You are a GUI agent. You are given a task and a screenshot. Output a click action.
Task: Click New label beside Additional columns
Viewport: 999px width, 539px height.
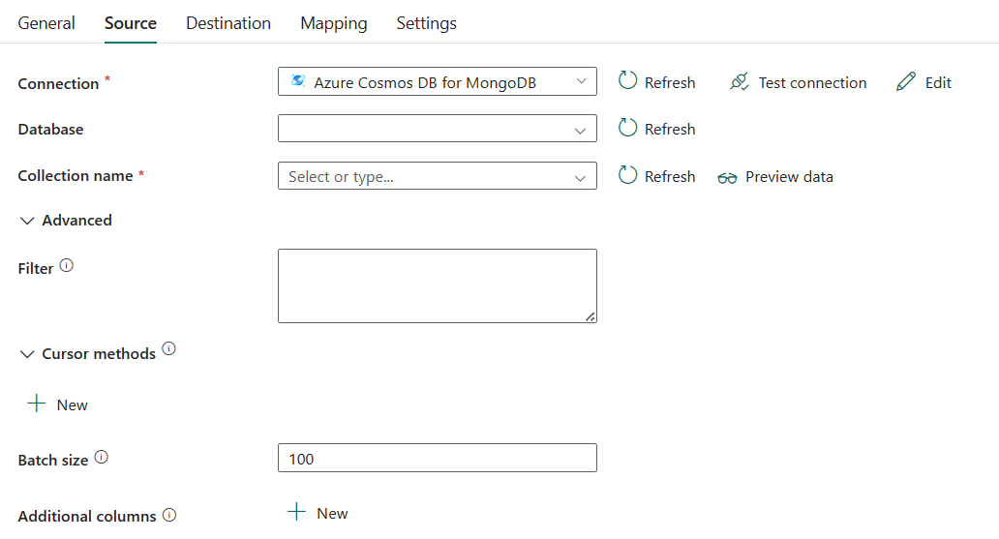point(332,514)
